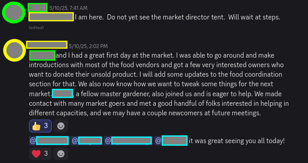
Task: Toggle the thumbs up reaction
Action: coord(40,126)
